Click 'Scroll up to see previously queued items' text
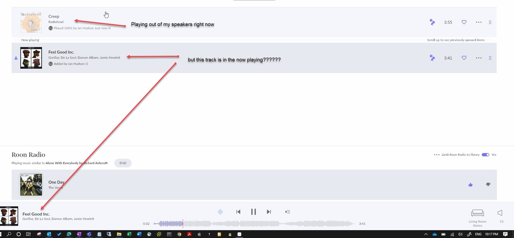The width and height of the screenshot is (514, 238). (456, 40)
